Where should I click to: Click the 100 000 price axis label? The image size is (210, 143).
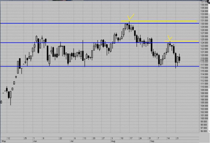click(x=204, y=119)
